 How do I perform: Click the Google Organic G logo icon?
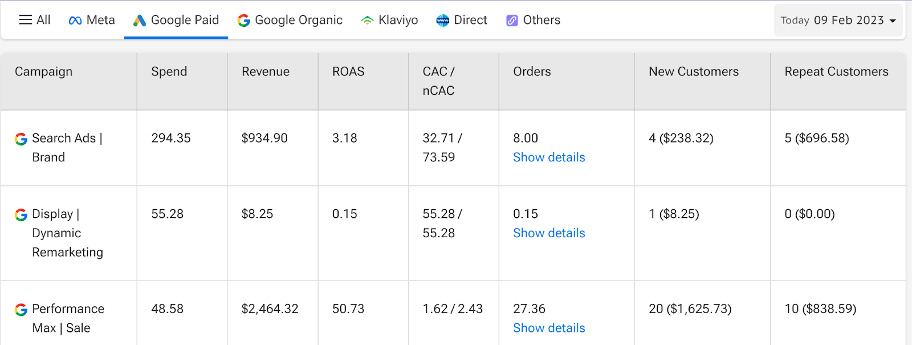[244, 21]
